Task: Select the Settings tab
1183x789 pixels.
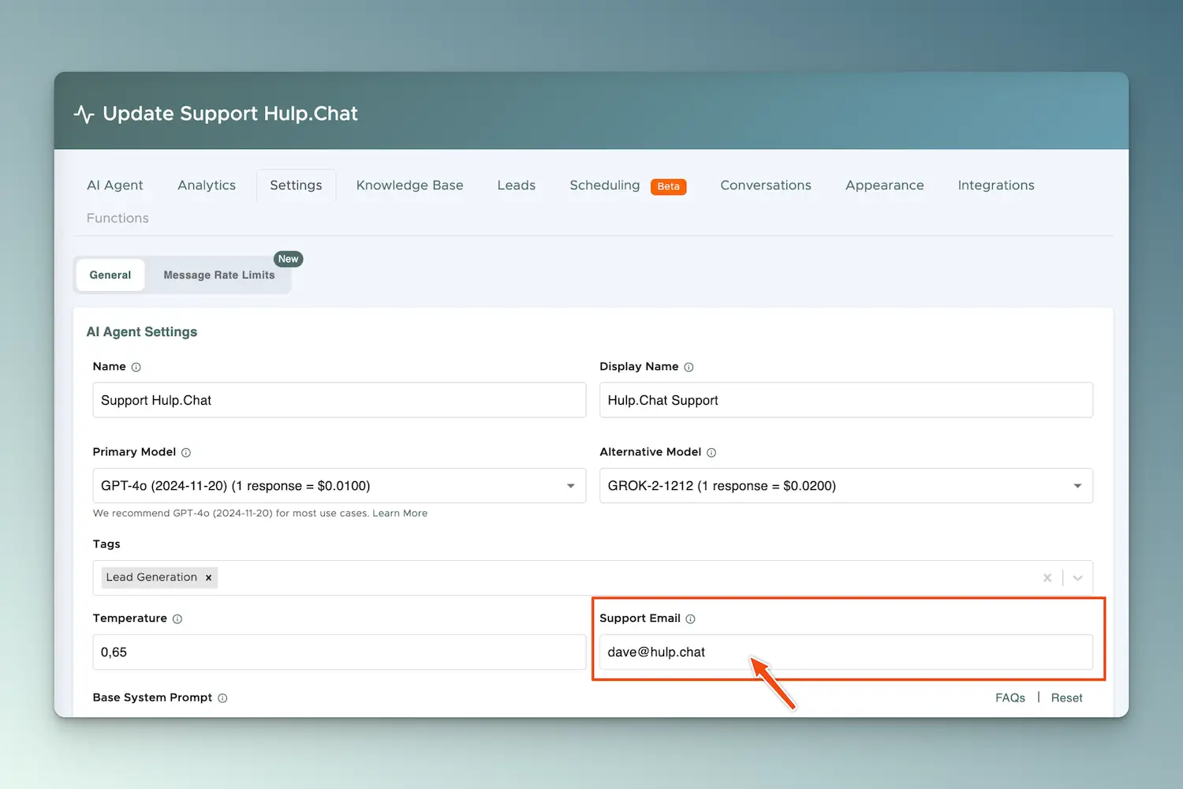Action: tap(296, 185)
